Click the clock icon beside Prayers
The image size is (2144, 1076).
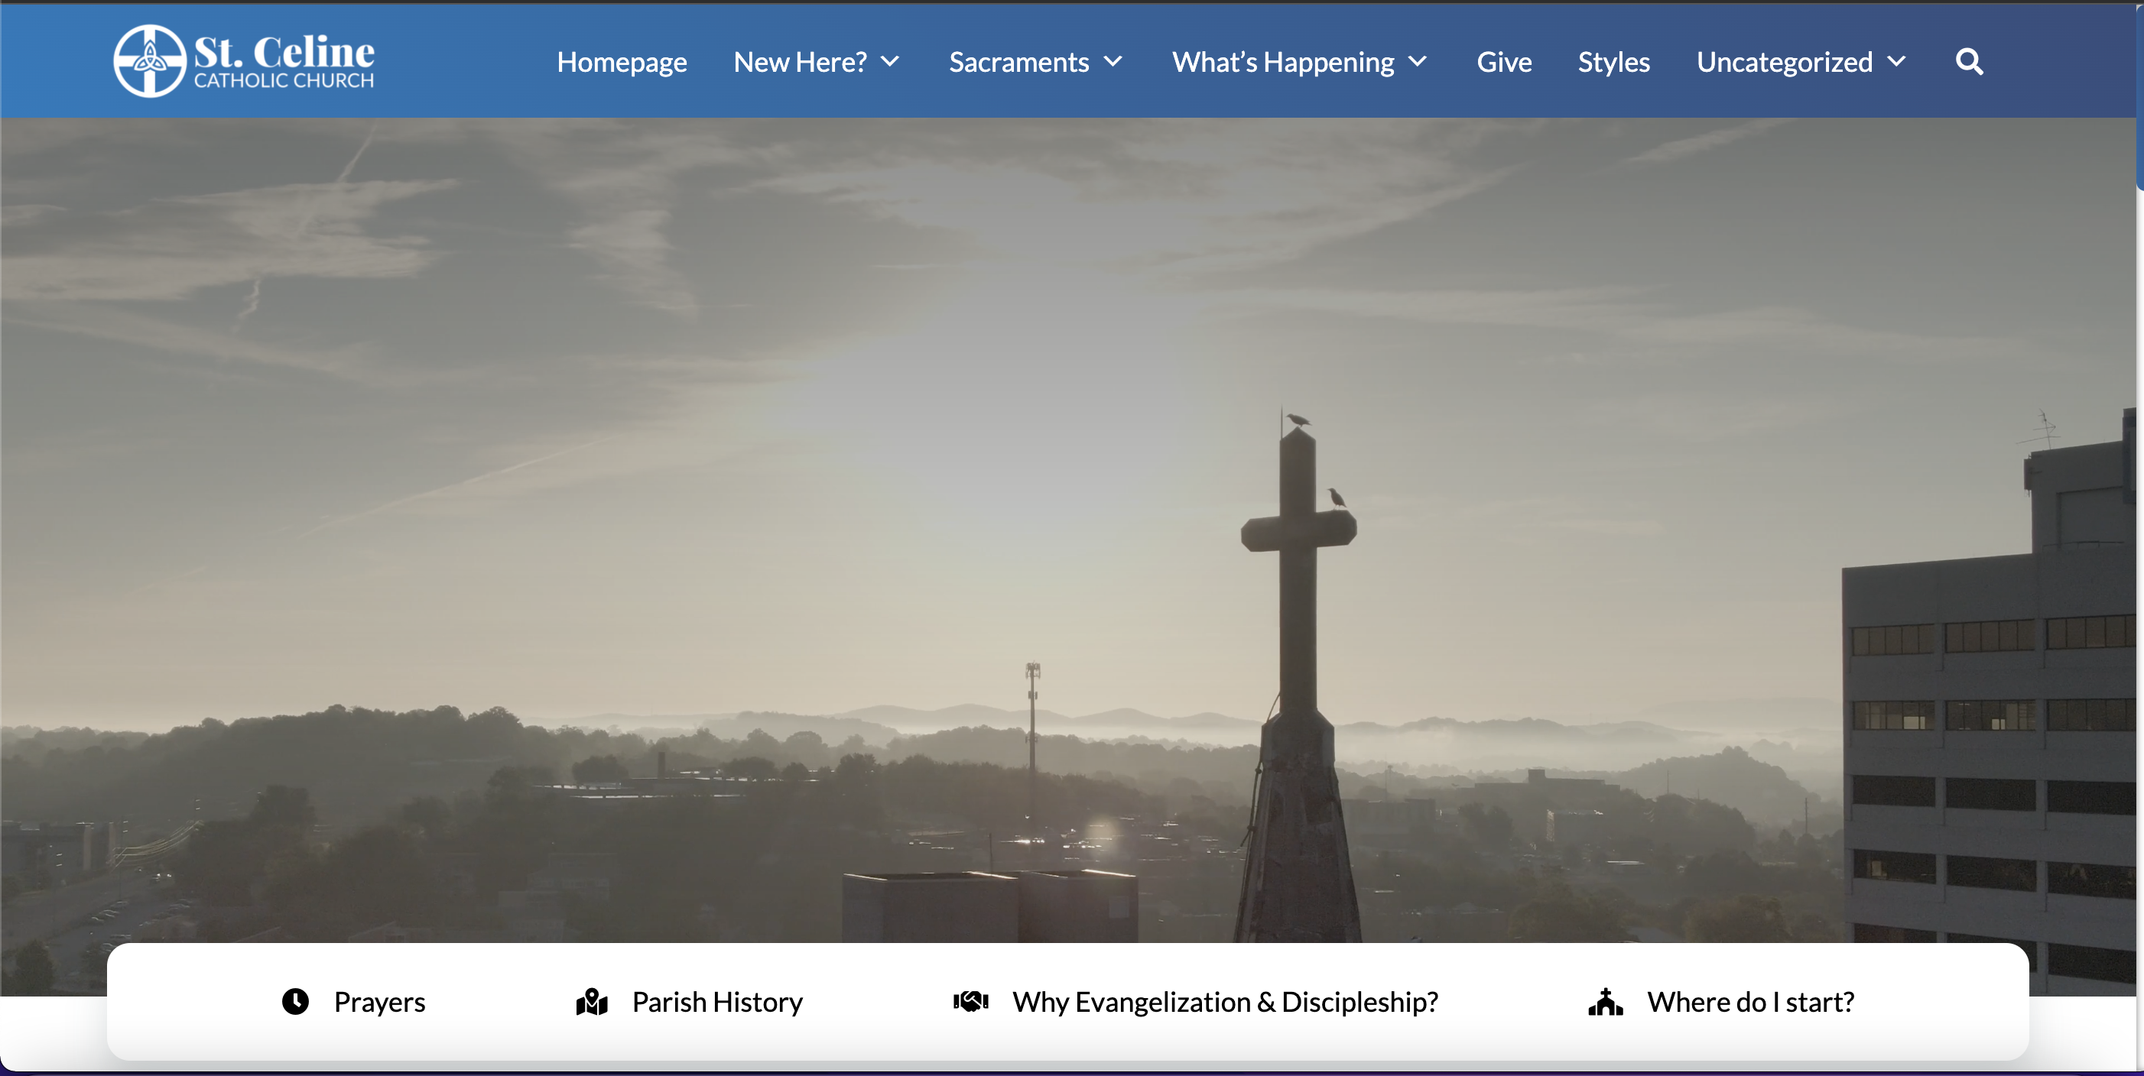pos(294,1001)
